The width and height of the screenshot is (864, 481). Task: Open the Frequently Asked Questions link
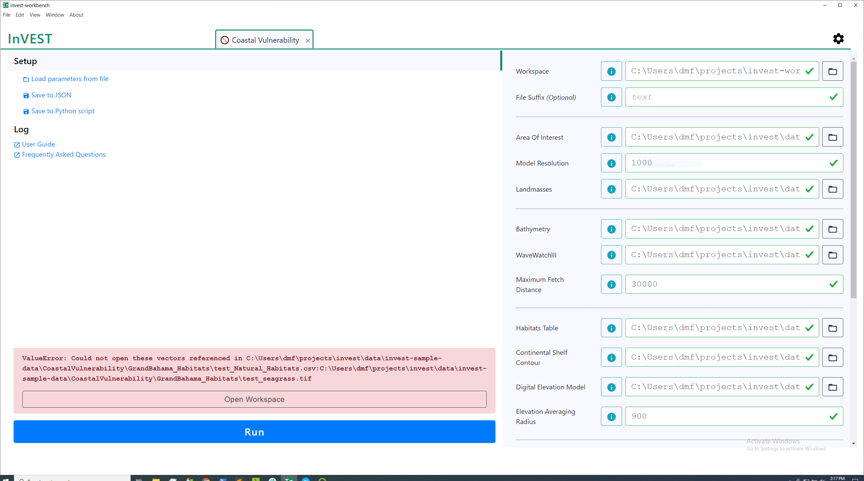click(x=63, y=154)
